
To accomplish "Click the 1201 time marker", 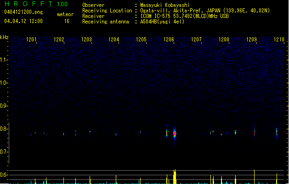I will [31, 40].
